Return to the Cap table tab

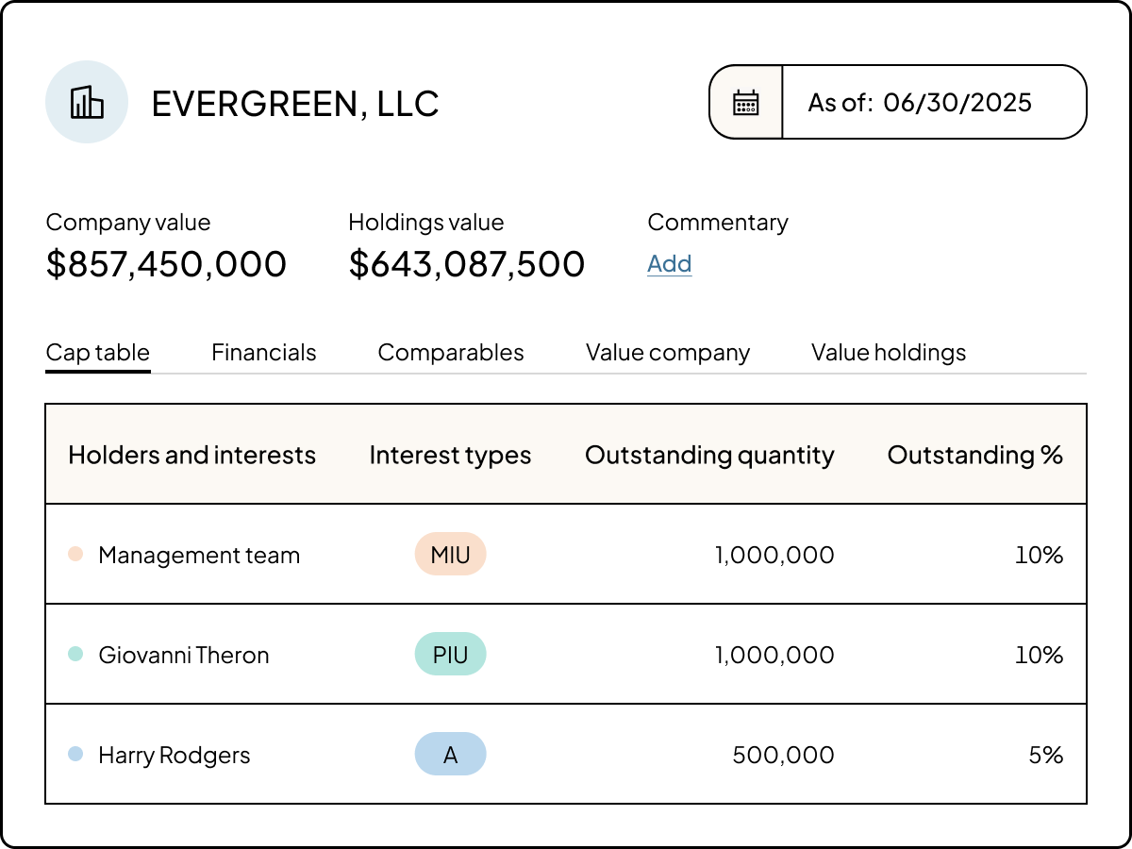pos(98,352)
